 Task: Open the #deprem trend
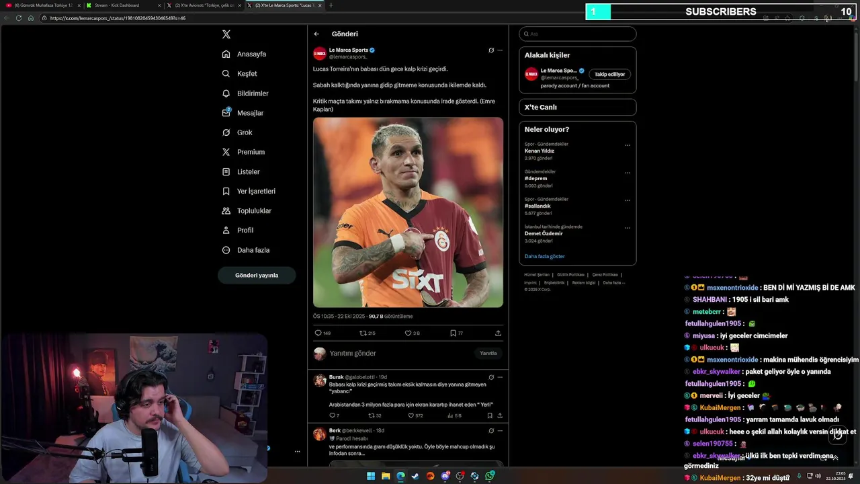pos(535,178)
